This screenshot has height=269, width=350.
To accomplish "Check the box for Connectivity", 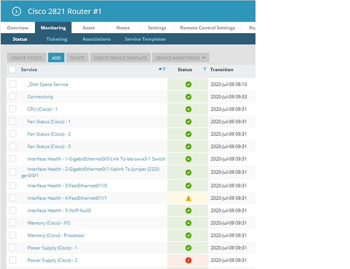I will coord(13,97).
